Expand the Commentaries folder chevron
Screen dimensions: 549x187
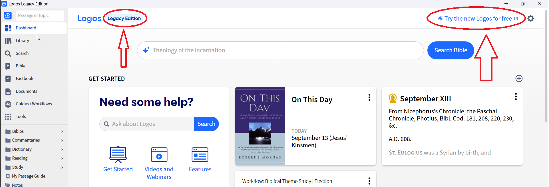[62, 140]
